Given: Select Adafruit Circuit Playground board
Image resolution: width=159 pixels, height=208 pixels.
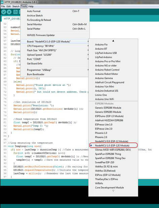Looking at the screenshot, I should click(x=113, y=83).
